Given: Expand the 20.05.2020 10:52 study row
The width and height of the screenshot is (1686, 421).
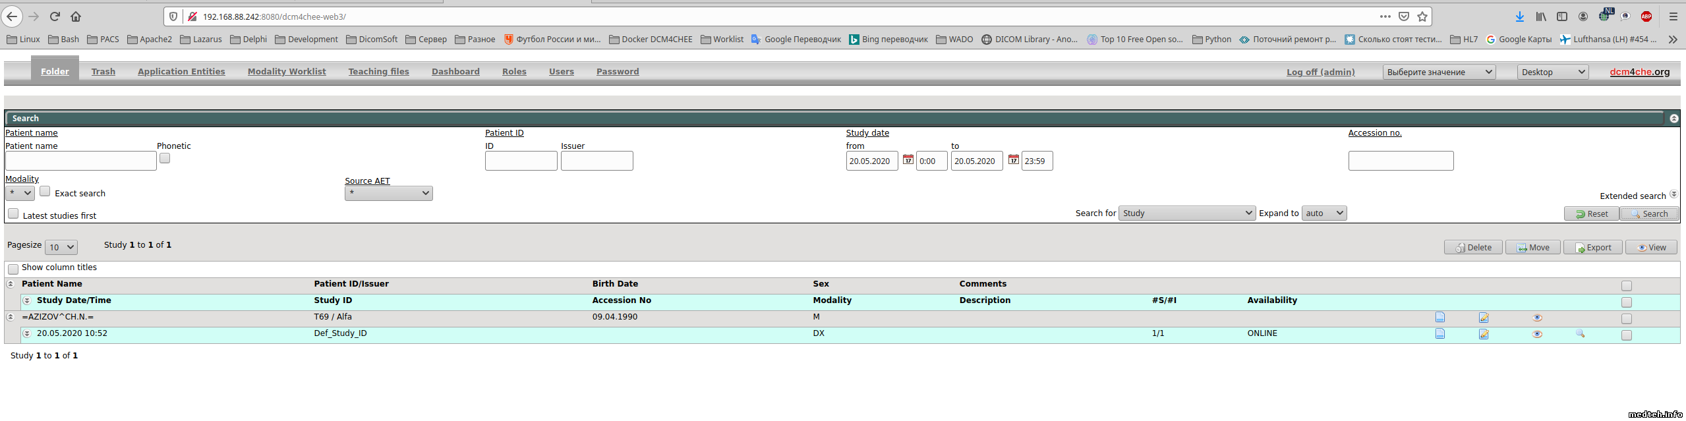Looking at the screenshot, I should pyautogui.click(x=27, y=333).
